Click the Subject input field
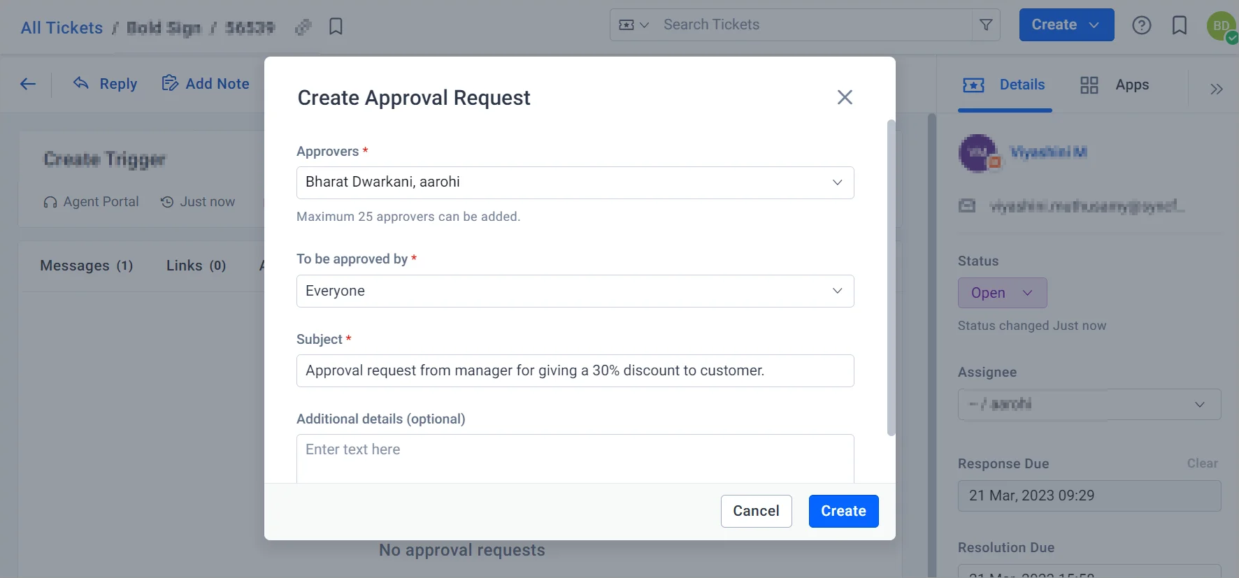The width and height of the screenshot is (1239, 578). [575, 370]
